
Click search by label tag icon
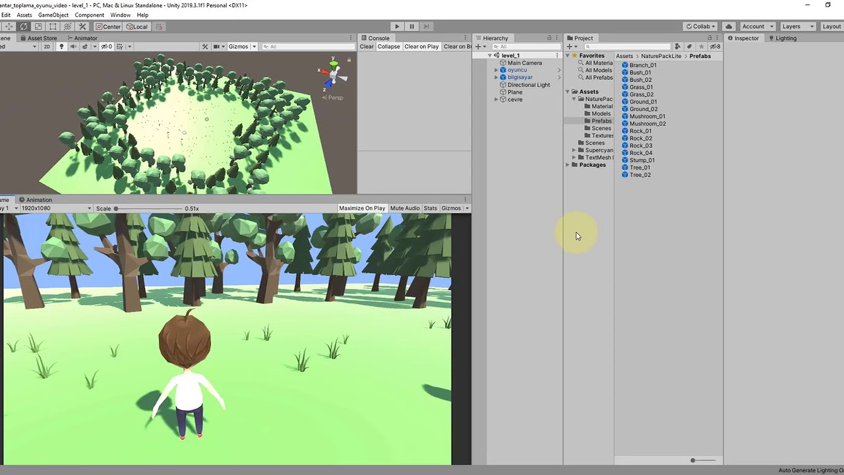(689, 47)
